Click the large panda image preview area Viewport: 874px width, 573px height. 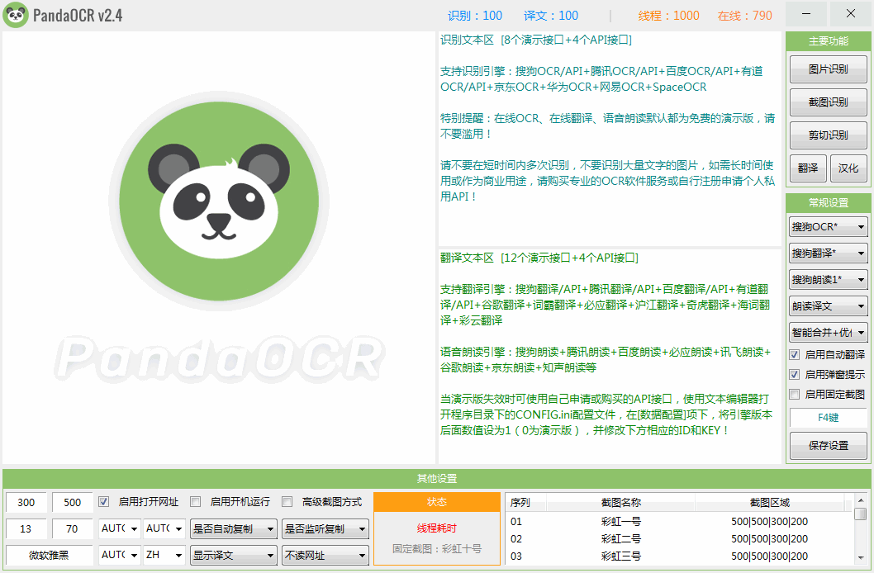(218, 247)
